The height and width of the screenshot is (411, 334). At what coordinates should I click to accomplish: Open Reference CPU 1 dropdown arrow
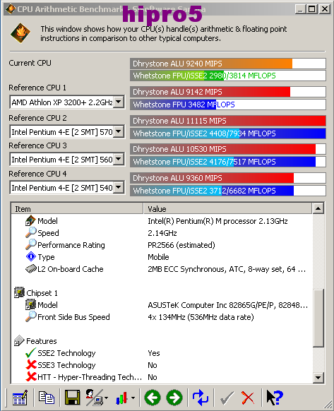coord(119,102)
